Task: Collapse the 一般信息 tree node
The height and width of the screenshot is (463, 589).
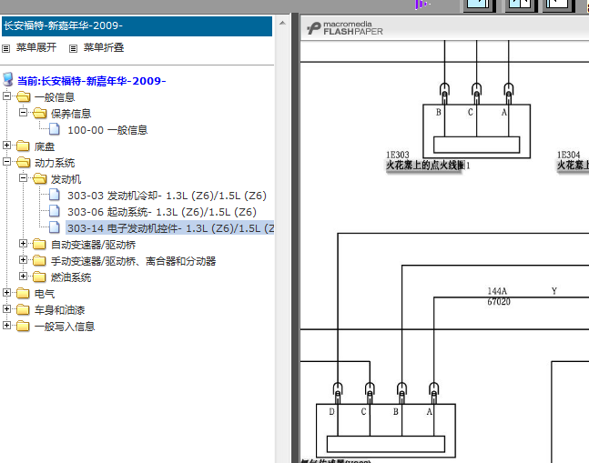Action: point(6,96)
